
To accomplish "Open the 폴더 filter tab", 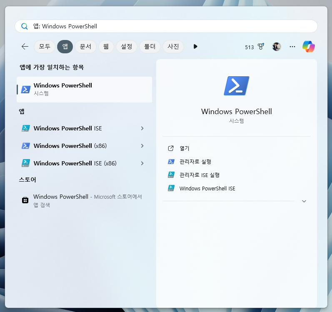I will click(150, 46).
